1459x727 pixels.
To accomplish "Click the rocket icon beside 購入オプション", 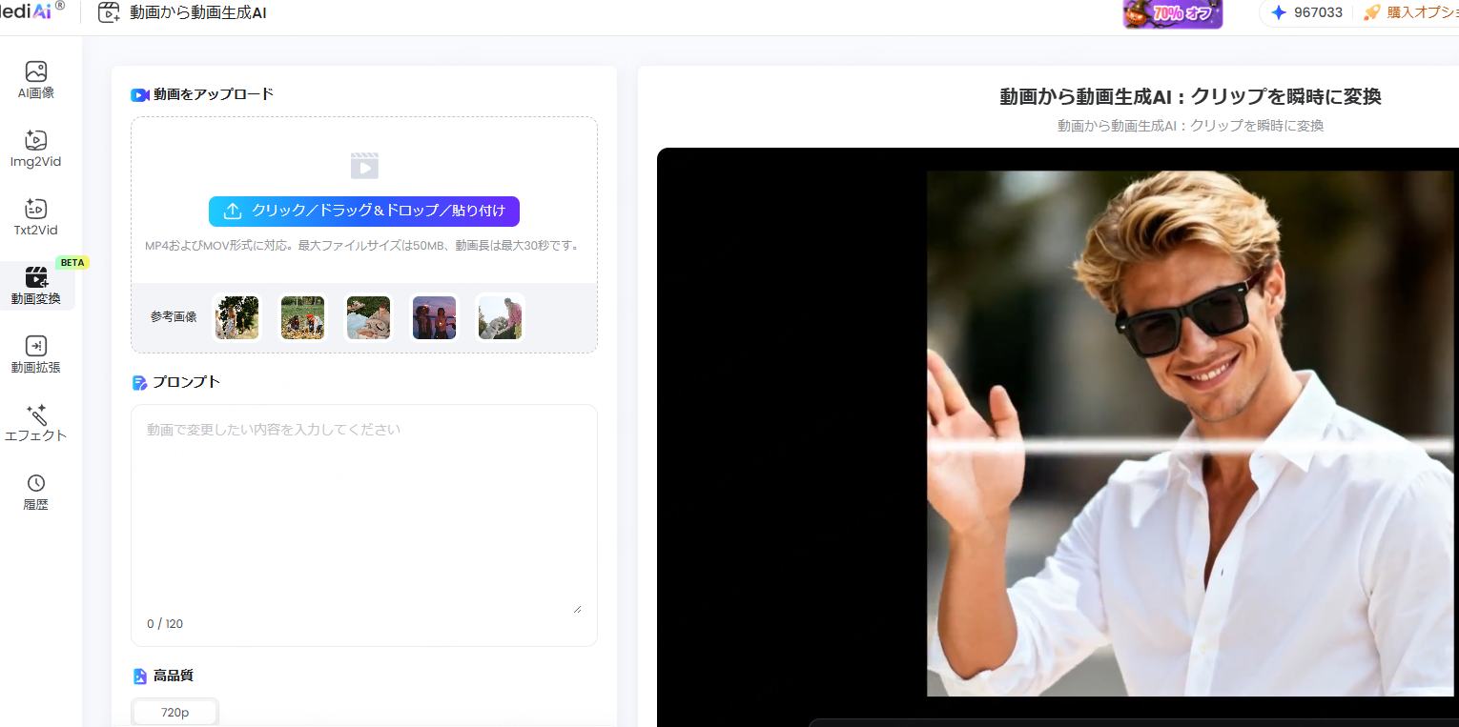I will click(x=1371, y=12).
